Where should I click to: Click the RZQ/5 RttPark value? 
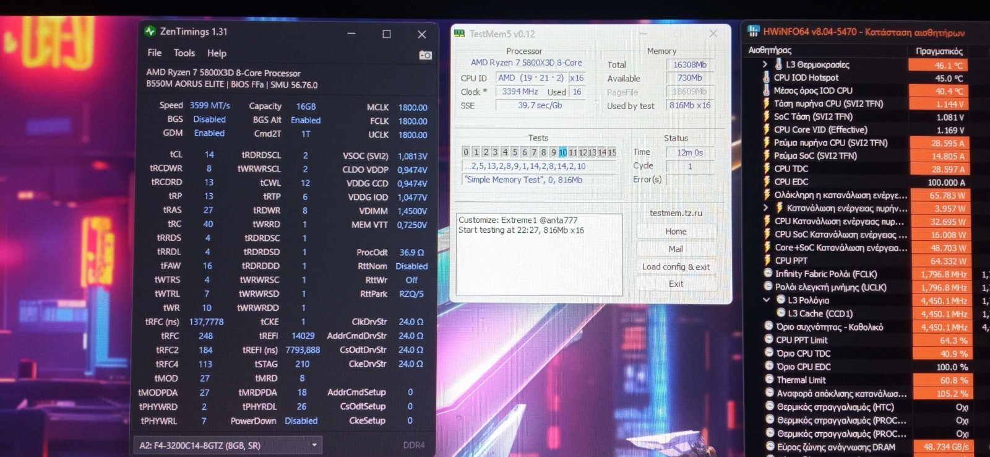point(411,294)
